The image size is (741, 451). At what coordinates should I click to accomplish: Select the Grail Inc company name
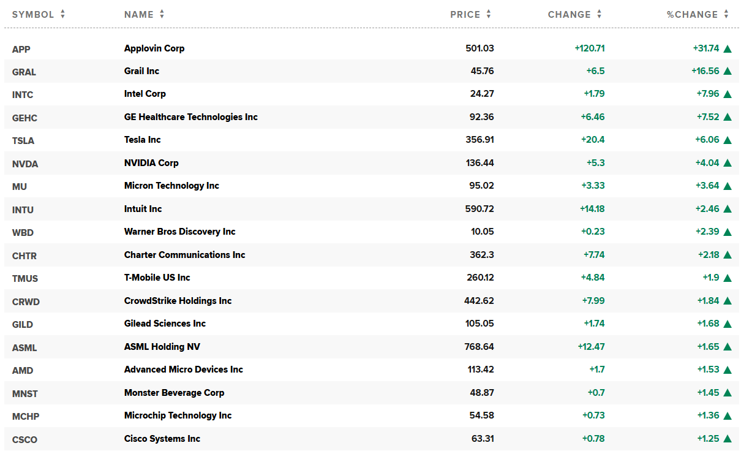[x=141, y=71]
